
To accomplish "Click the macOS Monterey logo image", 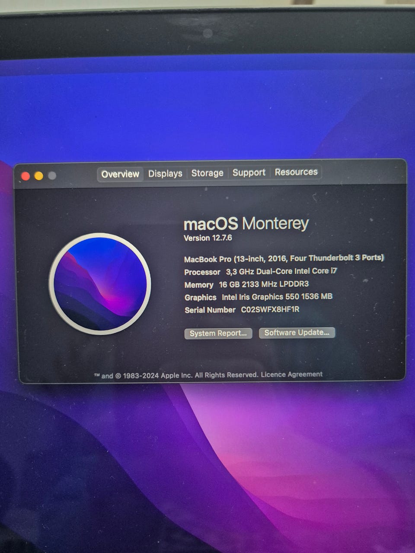I will [100, 284].
